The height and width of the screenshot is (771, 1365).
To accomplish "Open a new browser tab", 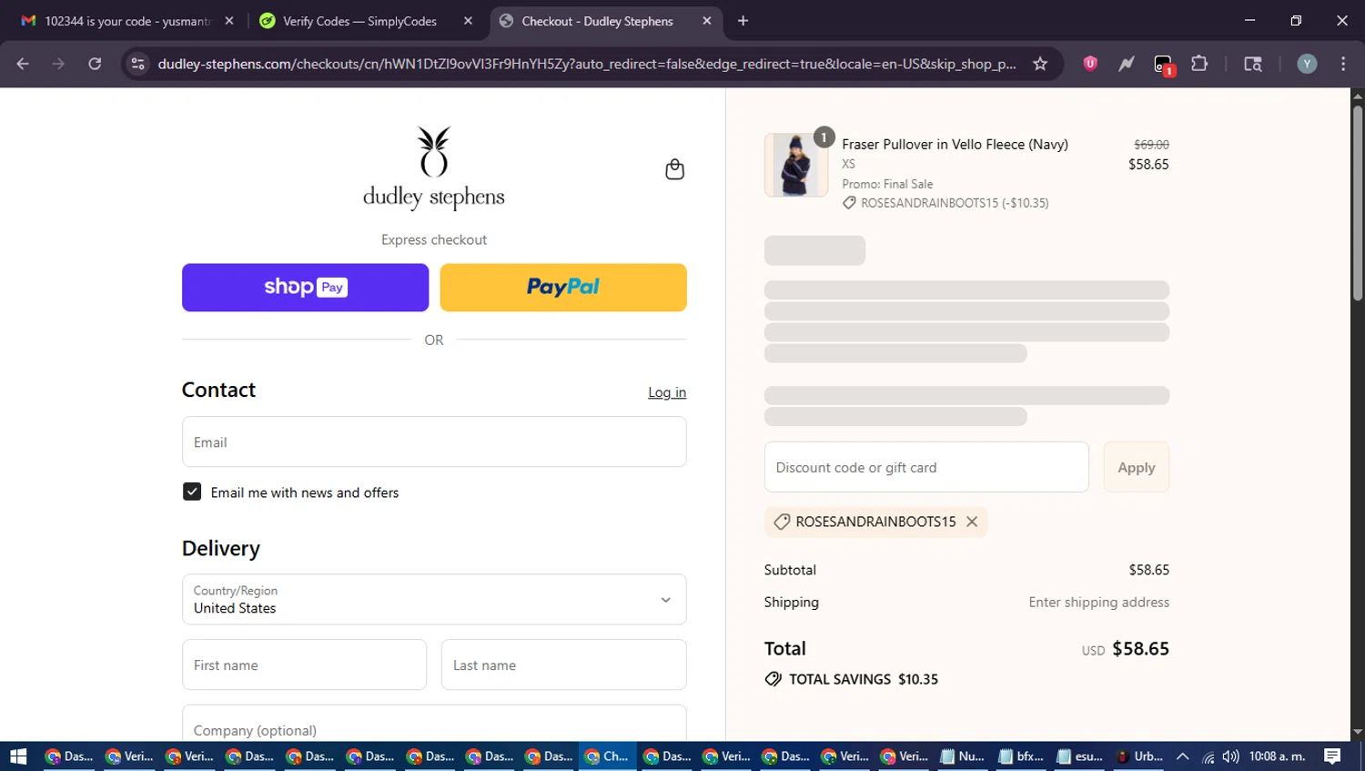I will 743,21.
